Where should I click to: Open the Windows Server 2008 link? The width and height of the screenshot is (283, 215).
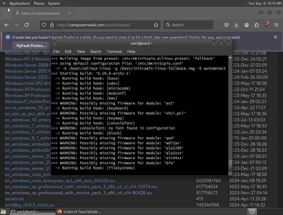click(28, 65)
